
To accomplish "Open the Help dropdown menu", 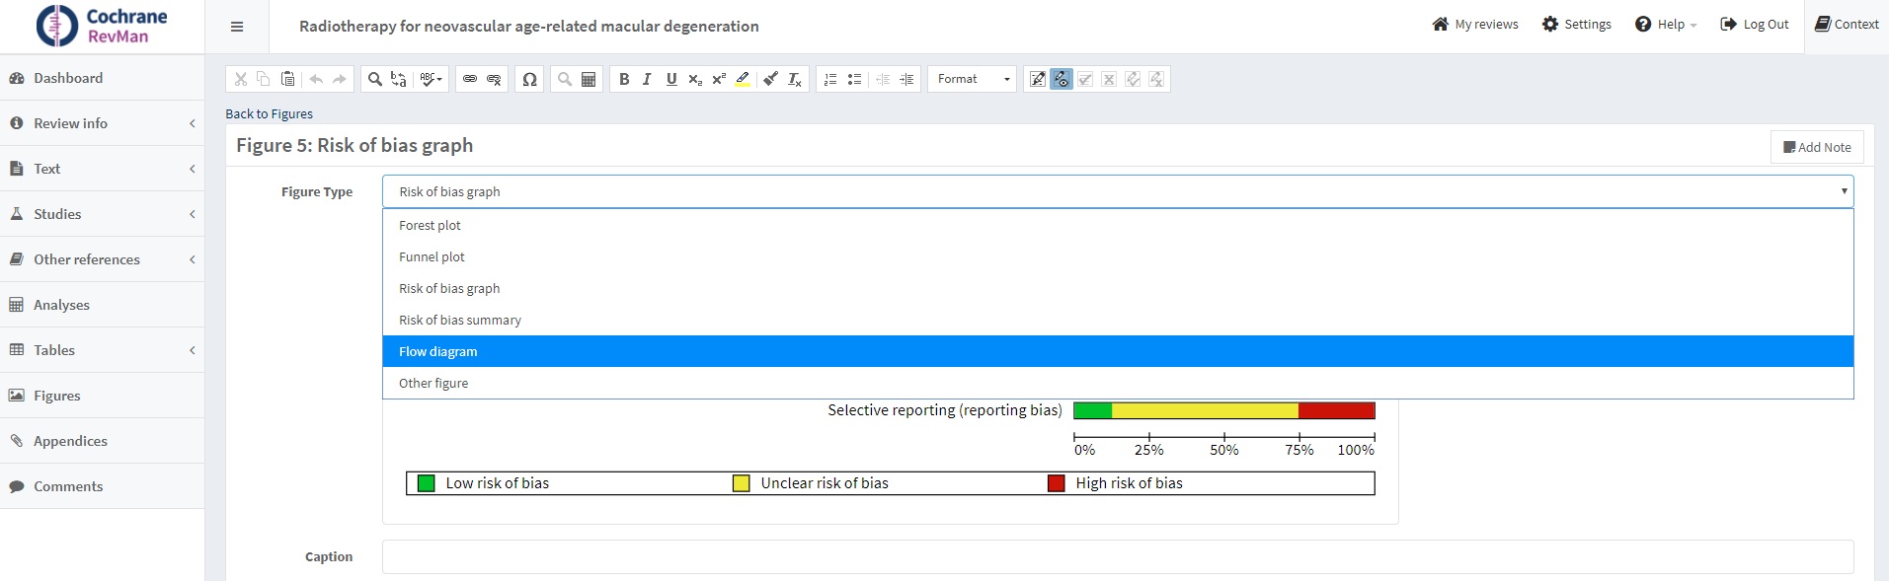I will coord(1666,25).
